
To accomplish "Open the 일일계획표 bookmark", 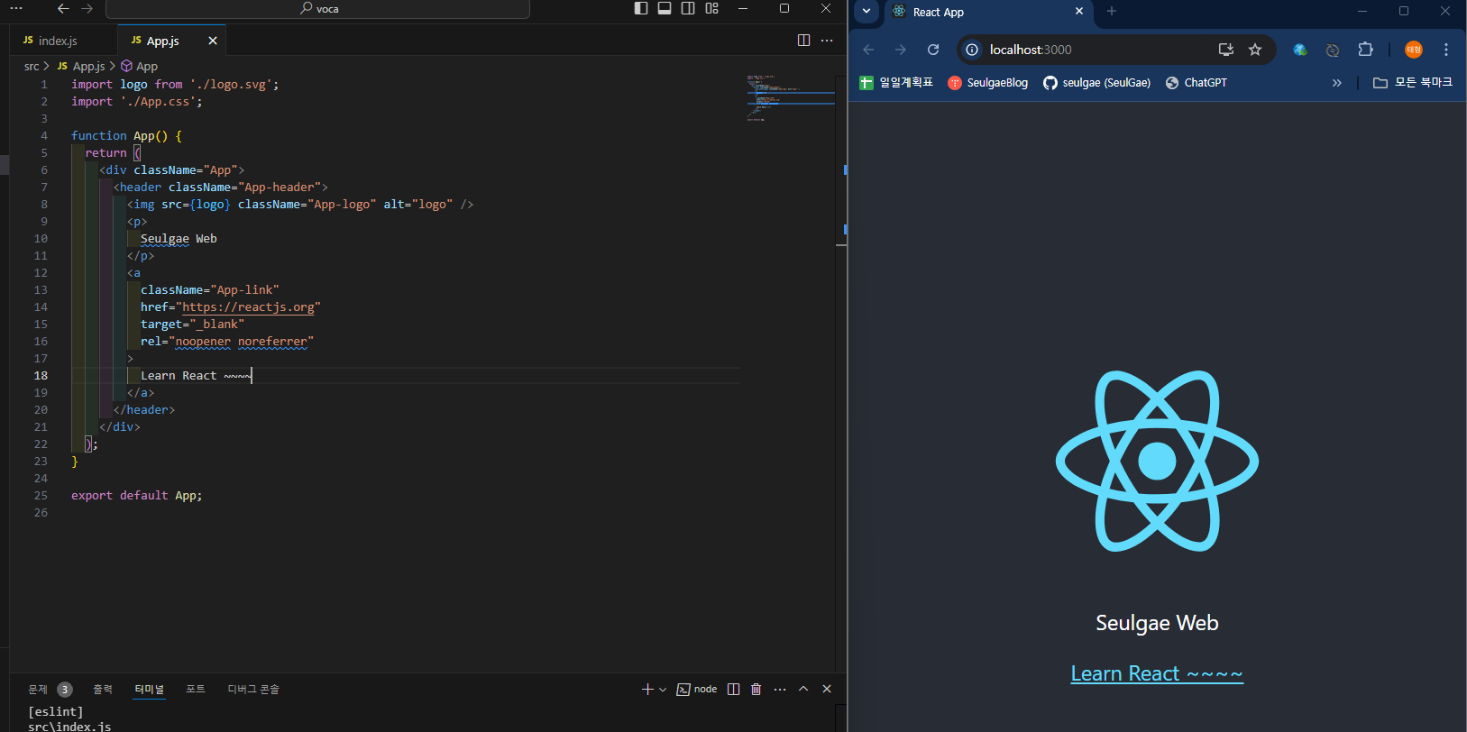I will point(897,83).
